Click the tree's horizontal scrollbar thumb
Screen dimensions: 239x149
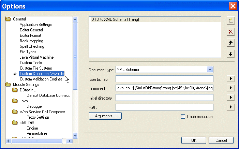point(37,141)
